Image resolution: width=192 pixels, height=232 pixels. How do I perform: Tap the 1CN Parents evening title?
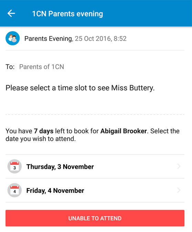(67, 14)
